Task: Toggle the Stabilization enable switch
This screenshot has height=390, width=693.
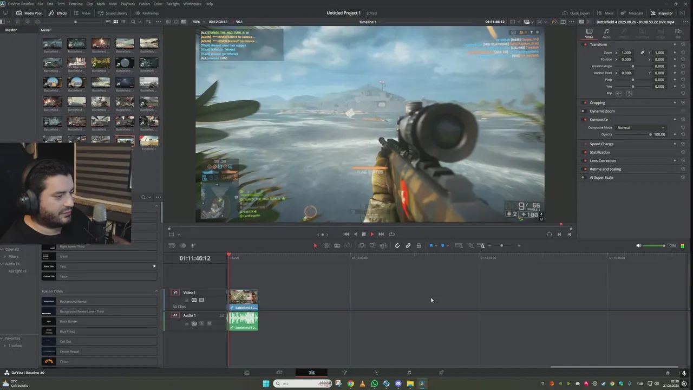Action: 585,152
